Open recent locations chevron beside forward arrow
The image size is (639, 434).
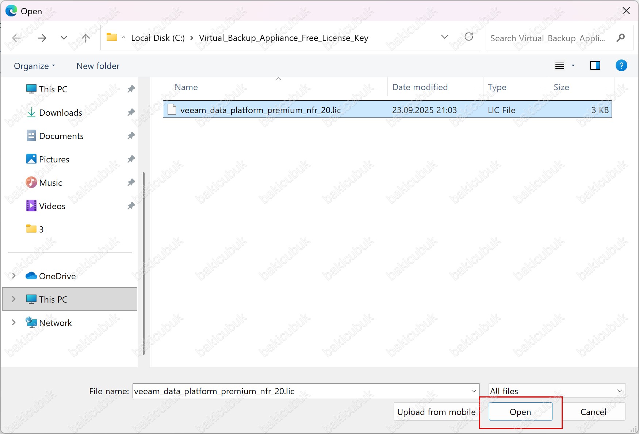tap(64, 38)
